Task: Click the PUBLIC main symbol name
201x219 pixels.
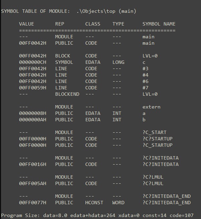Action: point(148,43)
